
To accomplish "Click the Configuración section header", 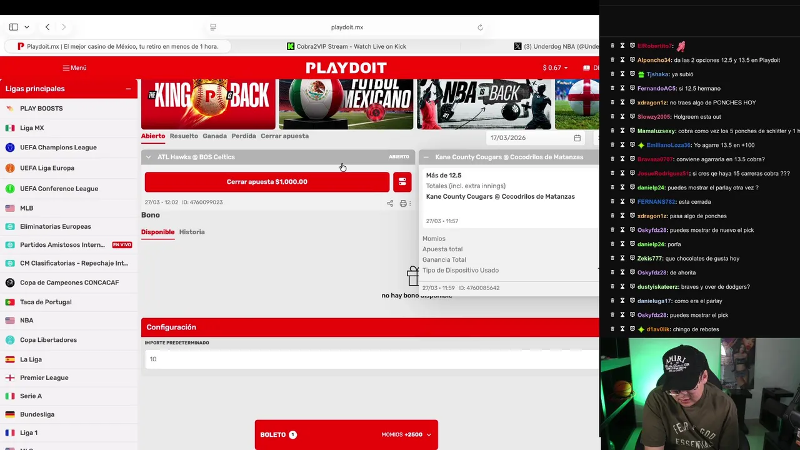I will (370, 327).
